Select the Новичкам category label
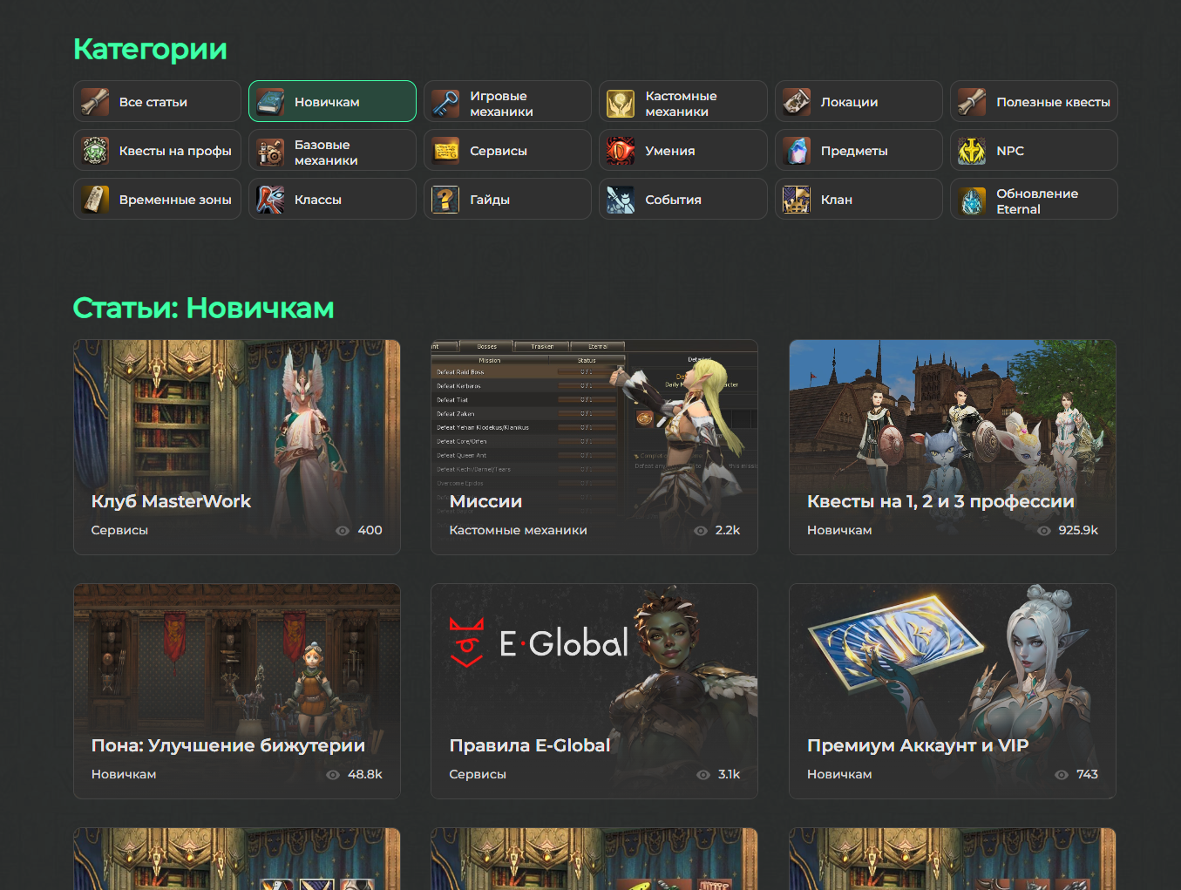Image resolution: width=1181 pixels, height=890 pixels. pyautogui.click(x=327, y=102)
